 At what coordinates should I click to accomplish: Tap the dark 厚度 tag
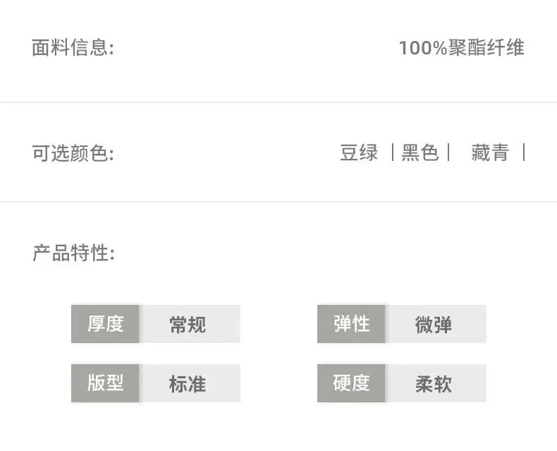point(105,324)
